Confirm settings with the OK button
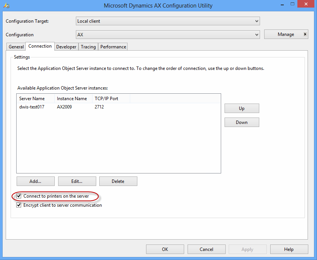The height and width of the screenshot is (260, 317). [x=165, y=249]
